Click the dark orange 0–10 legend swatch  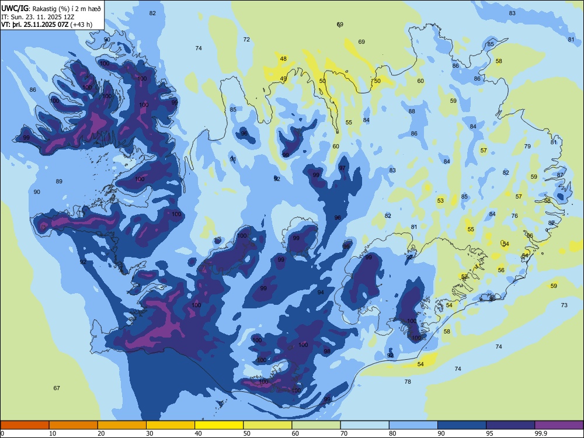click(x=25, y=425)
